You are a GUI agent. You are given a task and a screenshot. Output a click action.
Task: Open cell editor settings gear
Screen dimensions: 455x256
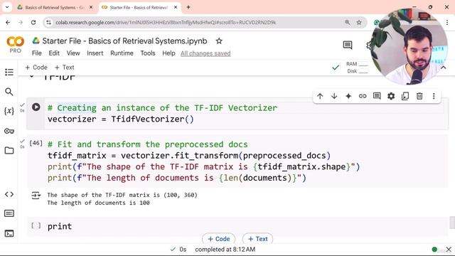click(x=391, y=96)
